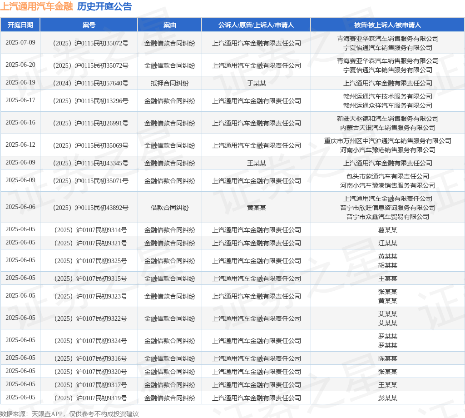Click defendant 重庆市万州区中汽沪通汽车销售服务有限公司

tap(388, 141)
